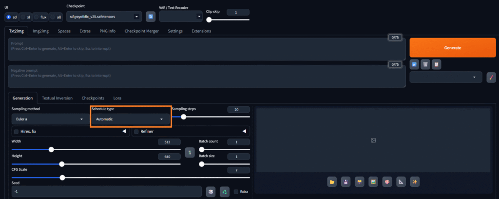Click the green recycle reuse seed icon
Image resolution: width=499 pixels, height=199 pixels.
224,192
